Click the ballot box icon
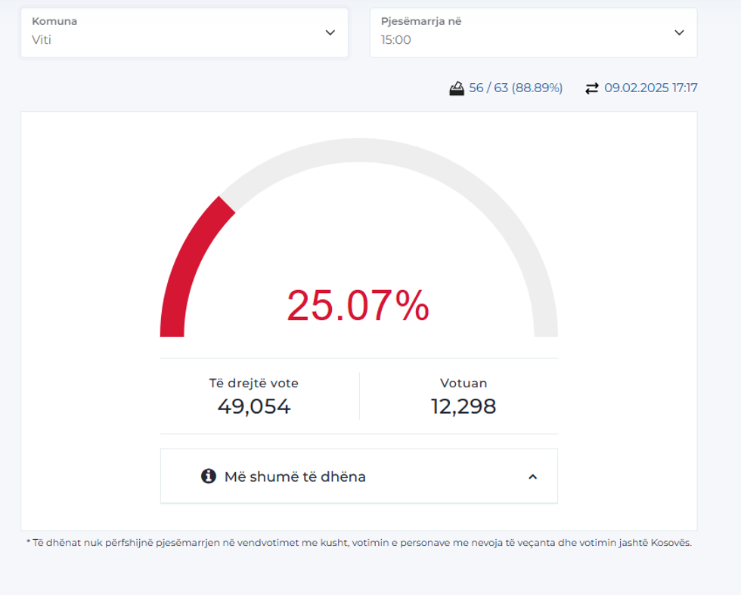 [x=456, y=88]
